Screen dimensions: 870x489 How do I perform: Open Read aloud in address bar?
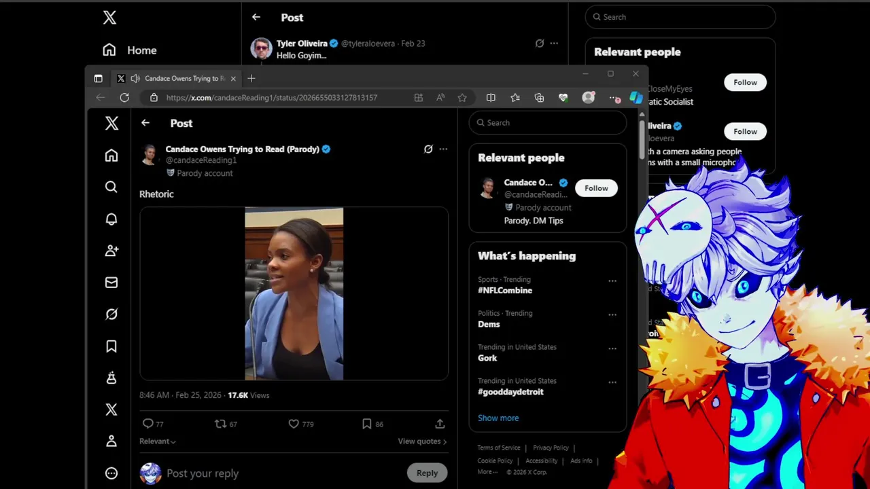[x=440, y=98]
